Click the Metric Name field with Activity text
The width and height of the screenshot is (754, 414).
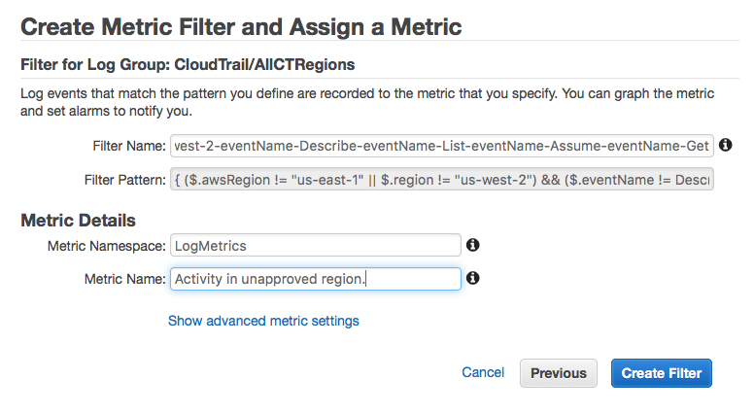point(316,279)
